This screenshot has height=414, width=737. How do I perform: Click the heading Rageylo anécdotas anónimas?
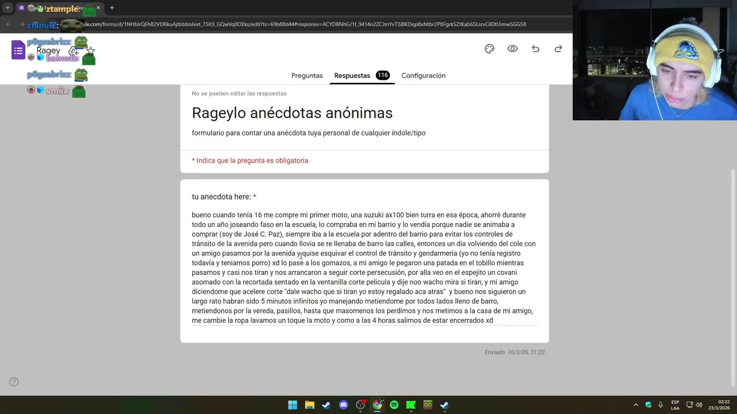pyautogui.click(x=292, y=113)
